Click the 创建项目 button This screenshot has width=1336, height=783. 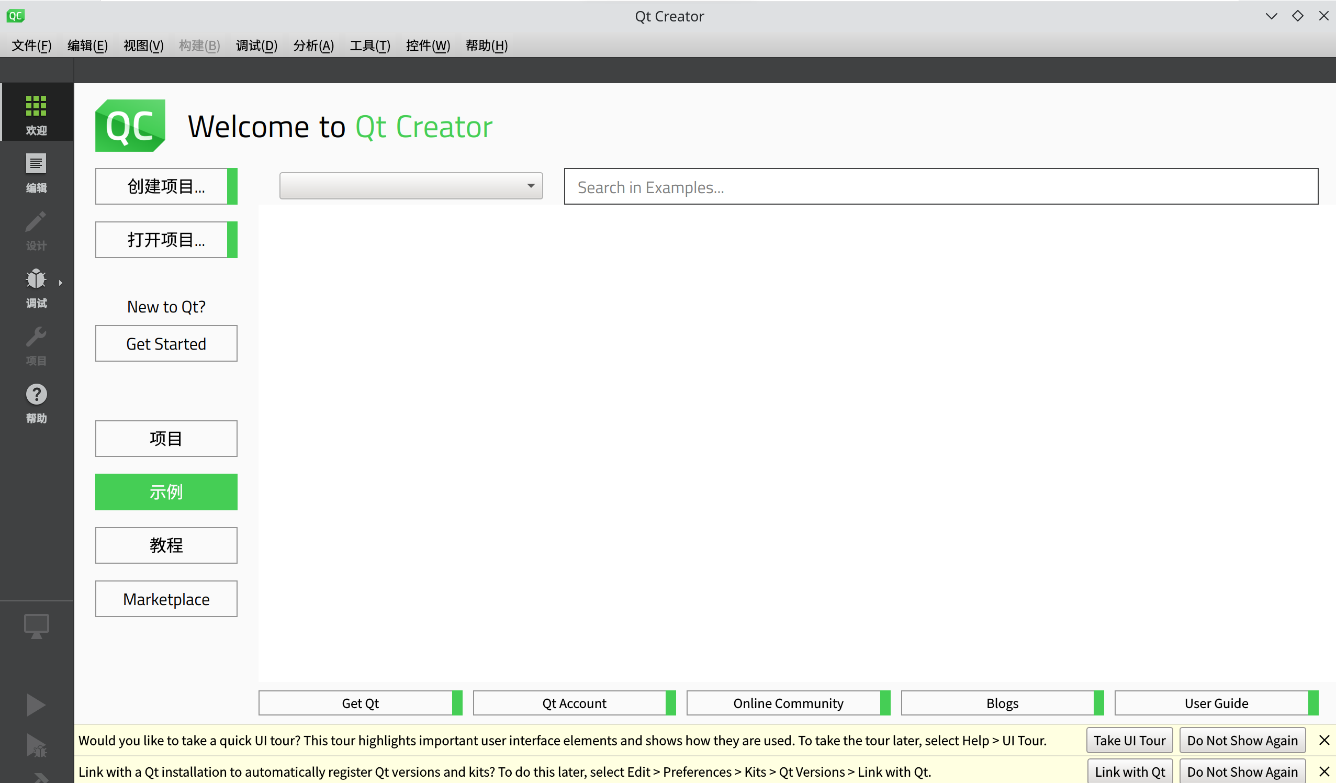pos(166,185)
